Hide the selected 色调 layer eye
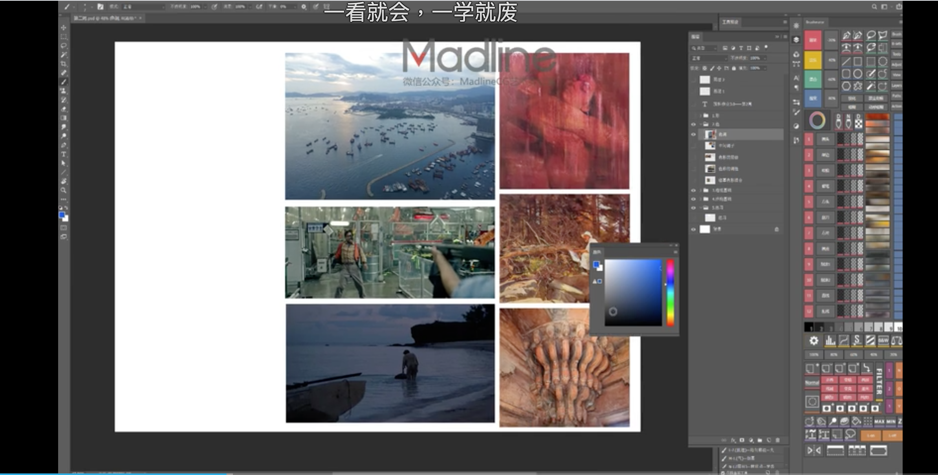Image resolution: width=938 pixels, height=475 pixels. [x=693, y=135]
